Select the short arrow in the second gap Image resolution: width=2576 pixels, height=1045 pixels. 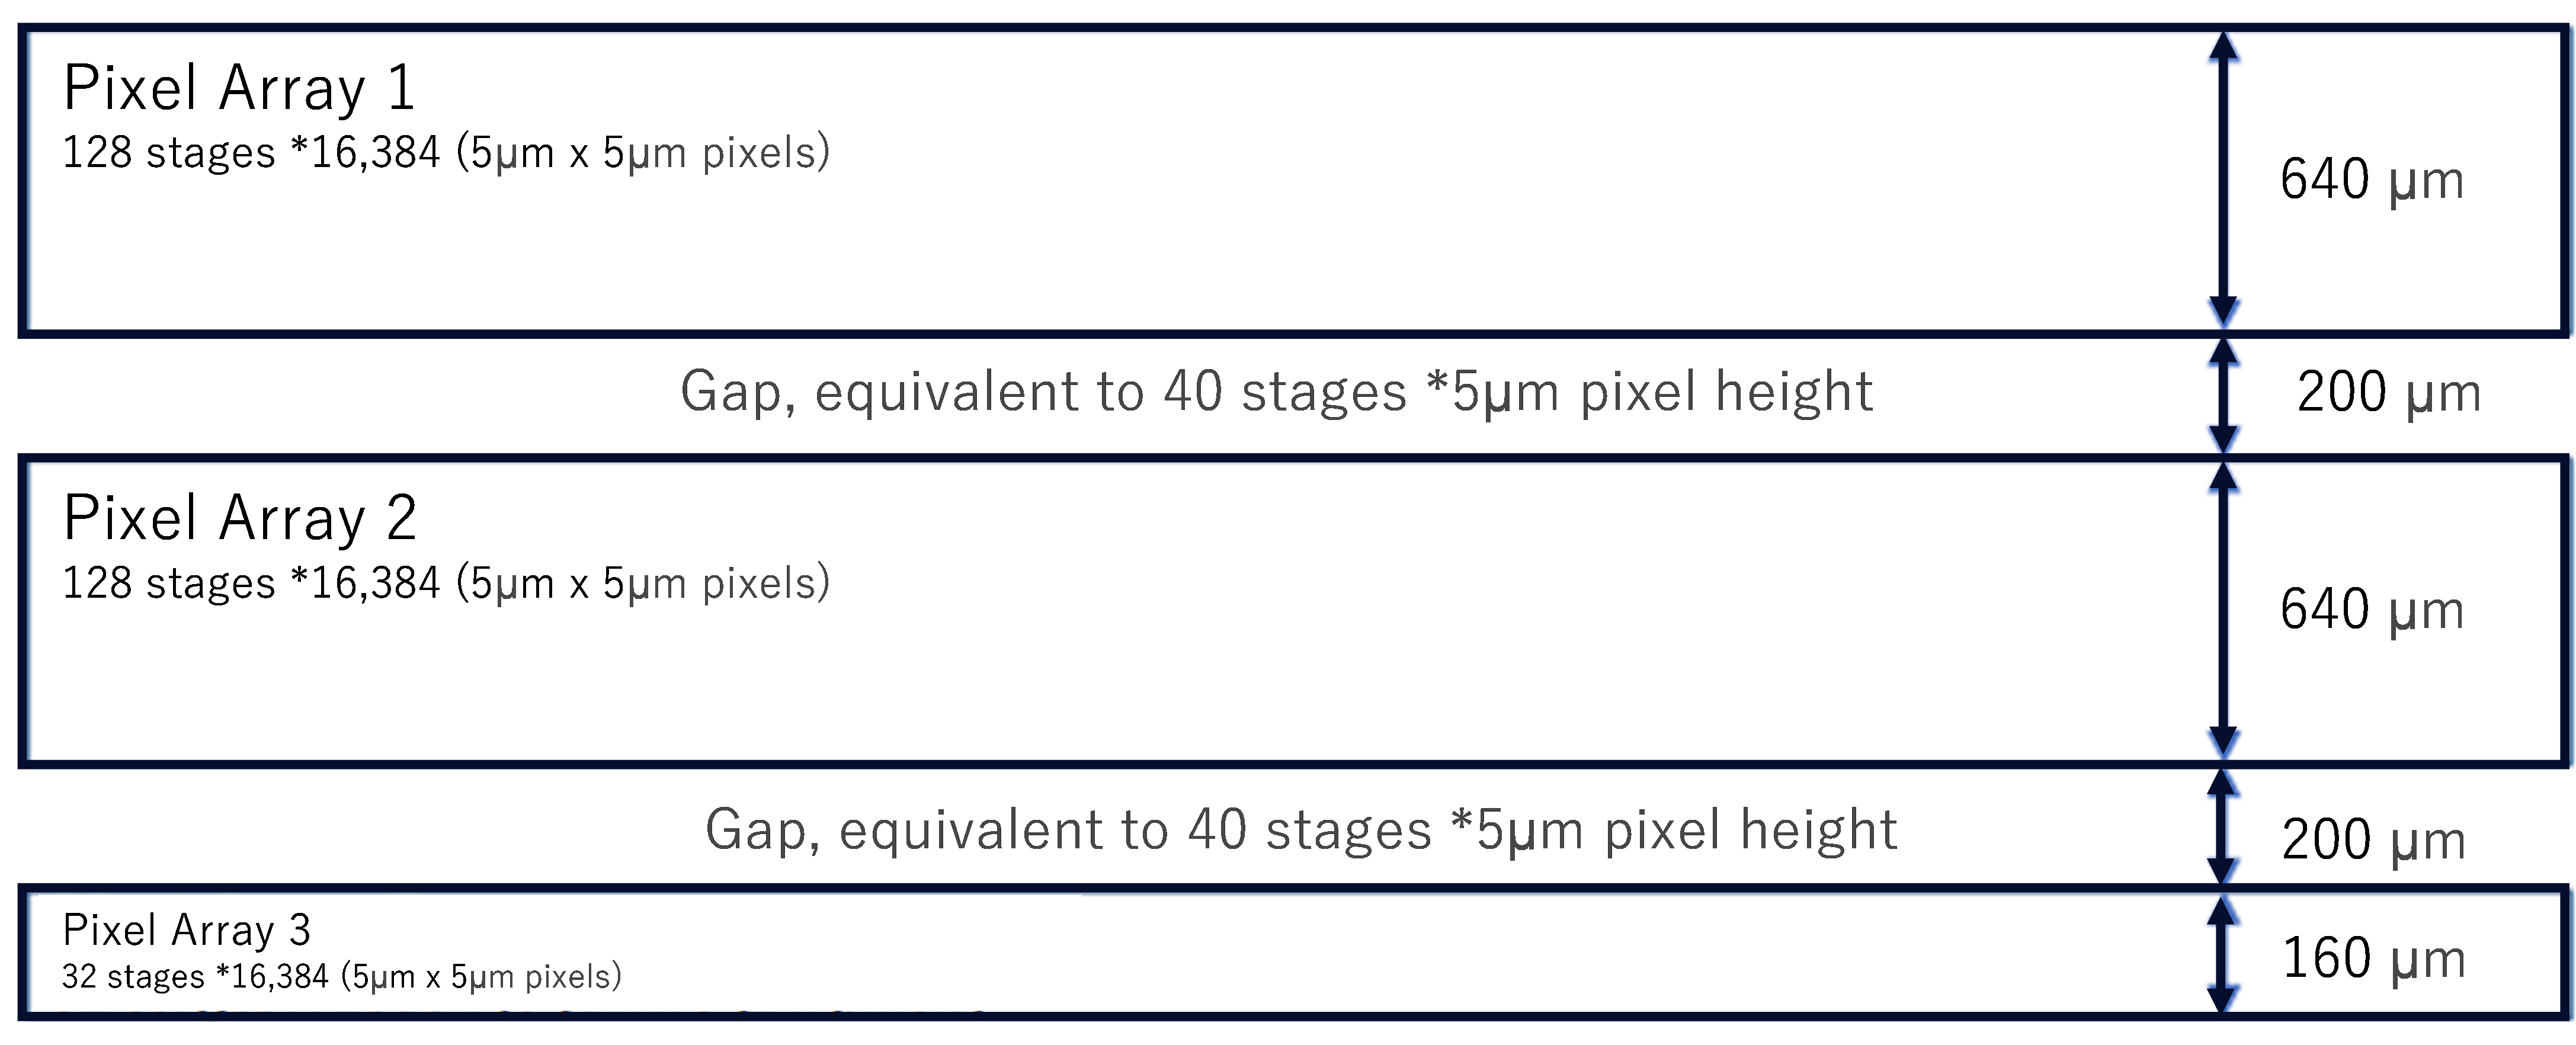[2223, 826]
